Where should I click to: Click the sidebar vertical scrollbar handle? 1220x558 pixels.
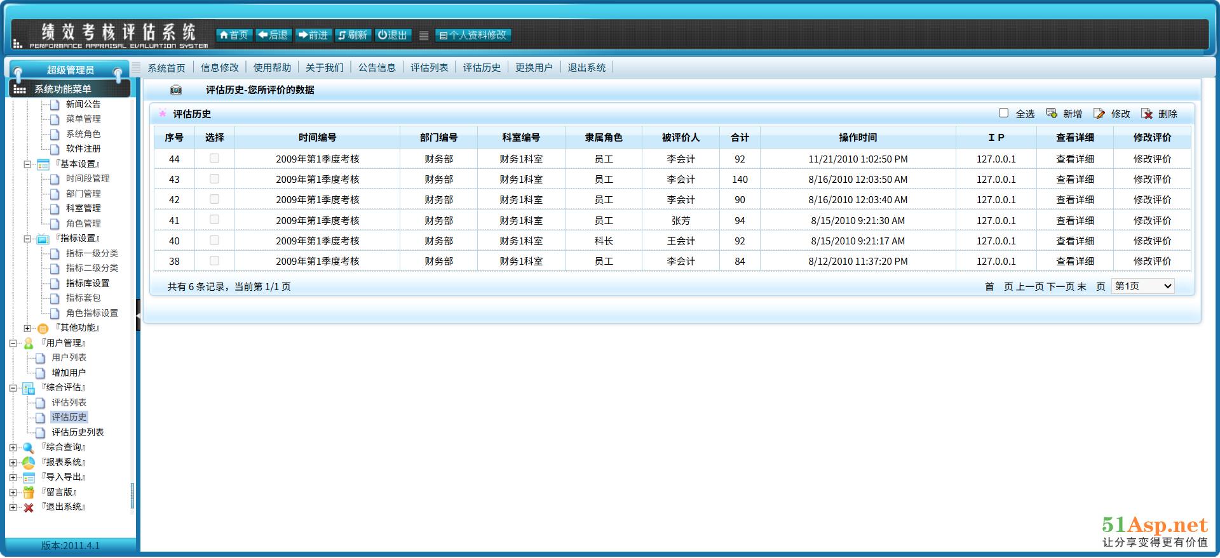[x=132, y=496]
